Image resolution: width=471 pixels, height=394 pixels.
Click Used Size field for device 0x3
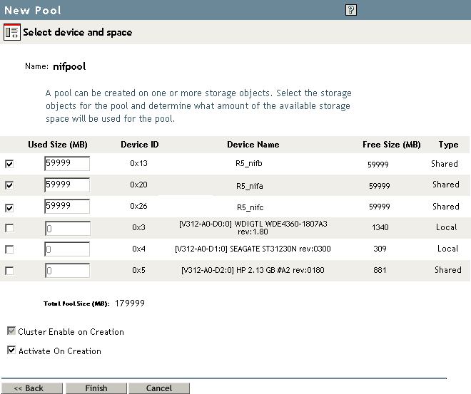point(68,229)
